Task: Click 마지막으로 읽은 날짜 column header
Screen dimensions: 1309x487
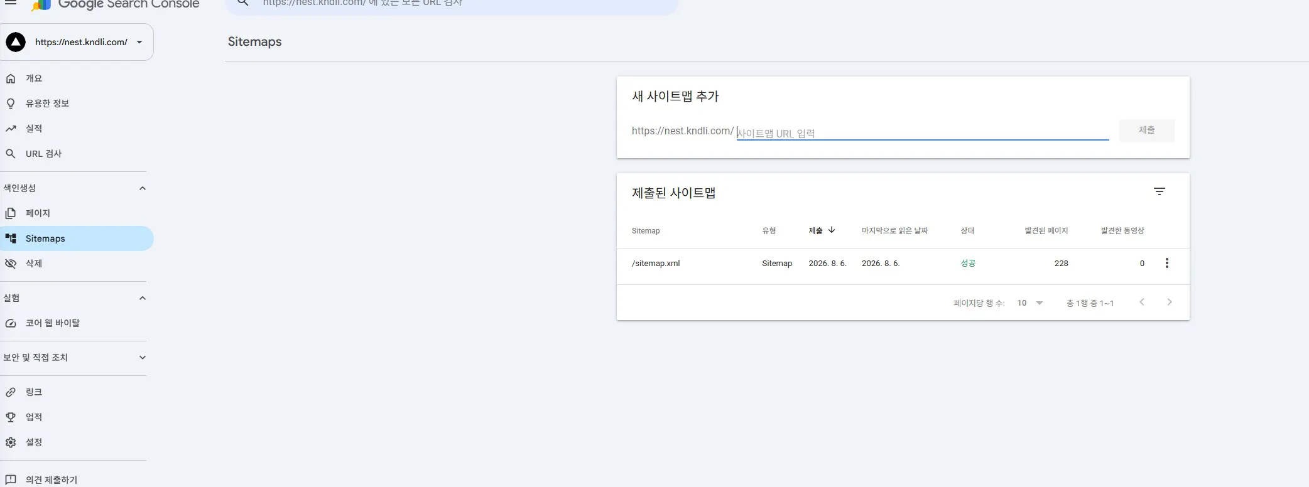Action: (x=894, y=231)
